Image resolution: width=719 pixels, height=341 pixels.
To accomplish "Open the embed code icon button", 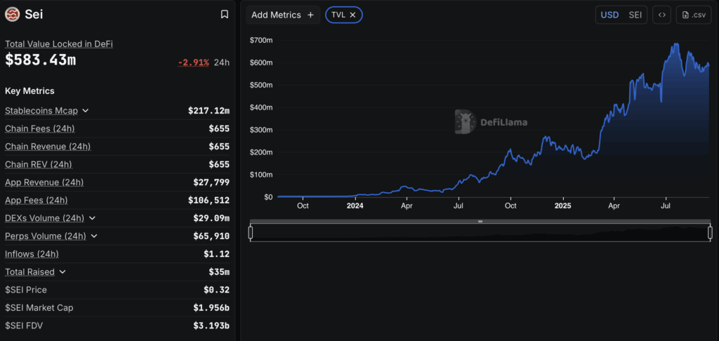I will 661,15.
